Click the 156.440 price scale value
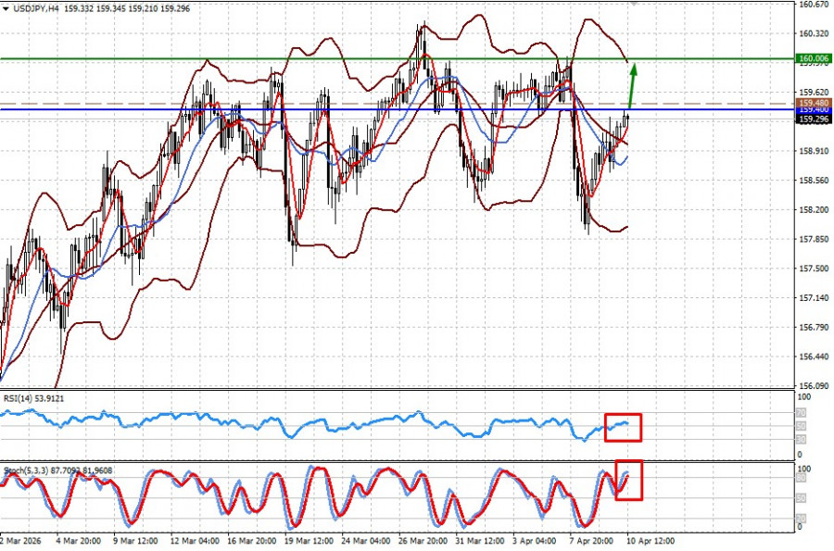The height and width of the screenshot is (551, 834). [x=814, y=357]
